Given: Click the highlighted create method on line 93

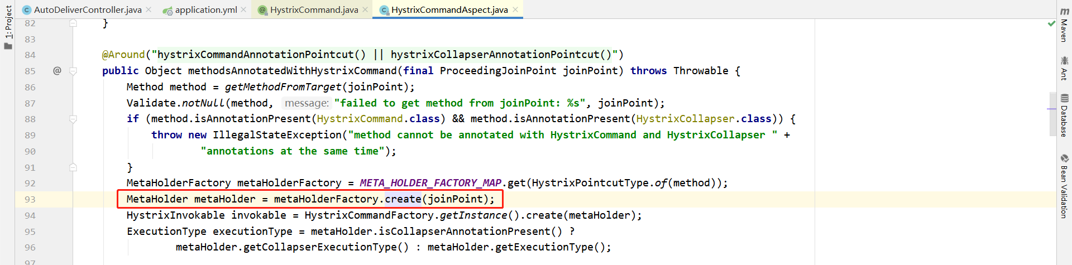Looking at the screenshot, I should click(403, 199).
